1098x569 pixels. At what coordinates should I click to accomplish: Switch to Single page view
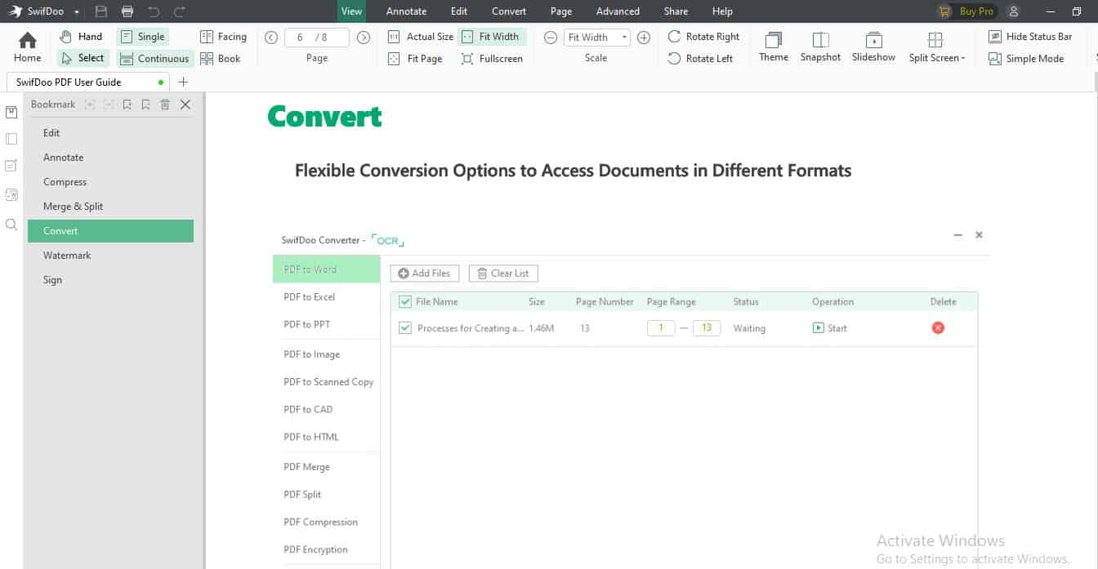pyautogui.click(x=142, y=37)
